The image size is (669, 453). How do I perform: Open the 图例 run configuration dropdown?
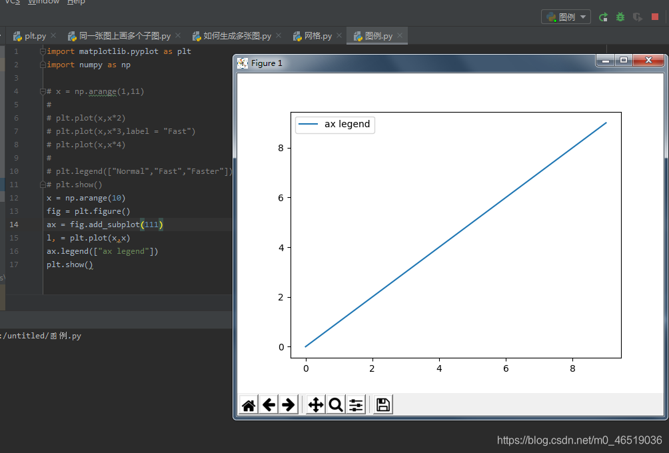[566, 17]
